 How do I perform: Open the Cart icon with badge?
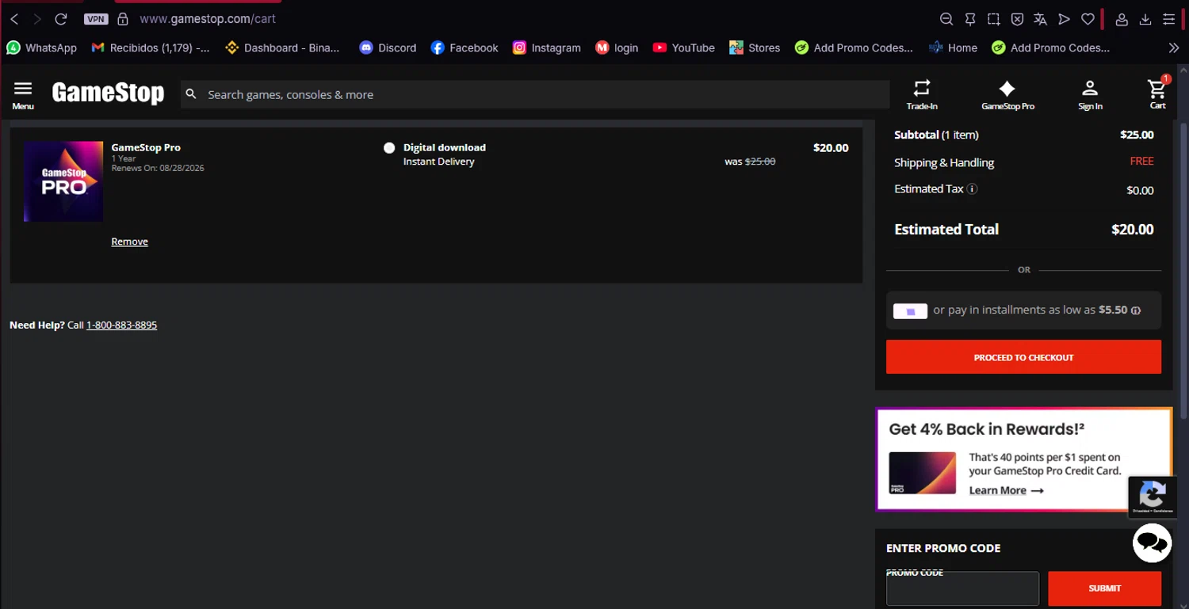pos(1158,93)
